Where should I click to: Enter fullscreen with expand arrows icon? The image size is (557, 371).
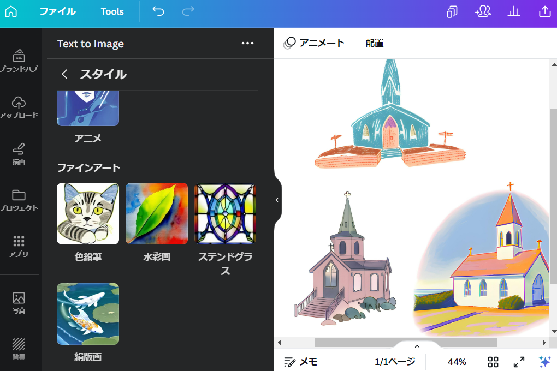coord(519,362)
